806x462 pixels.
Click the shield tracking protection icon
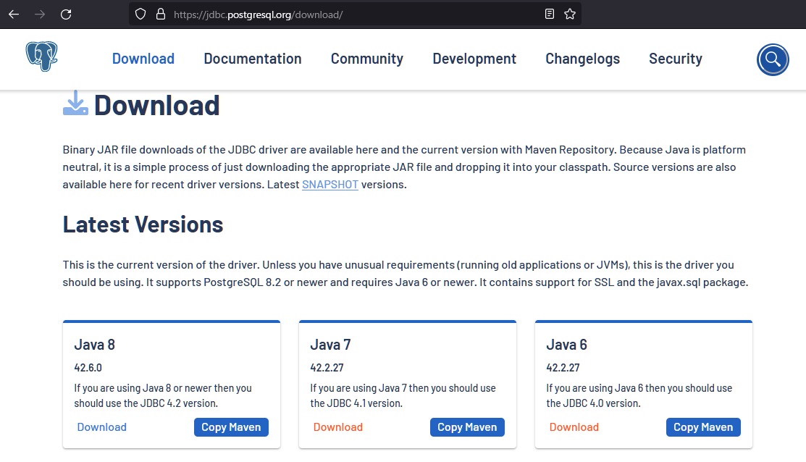coord(141,14)
